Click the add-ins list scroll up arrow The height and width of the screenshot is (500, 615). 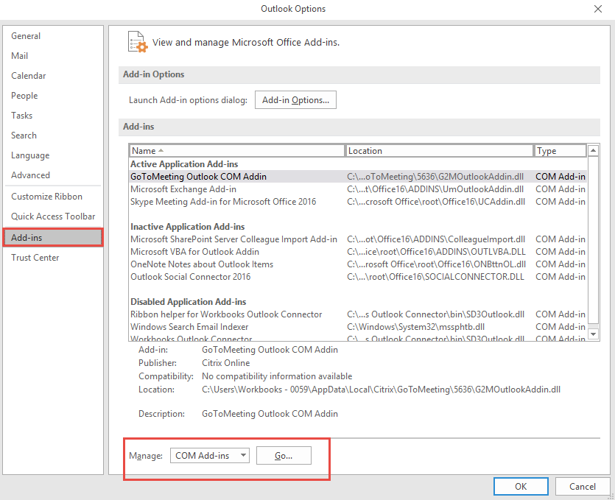coord(594,150)
